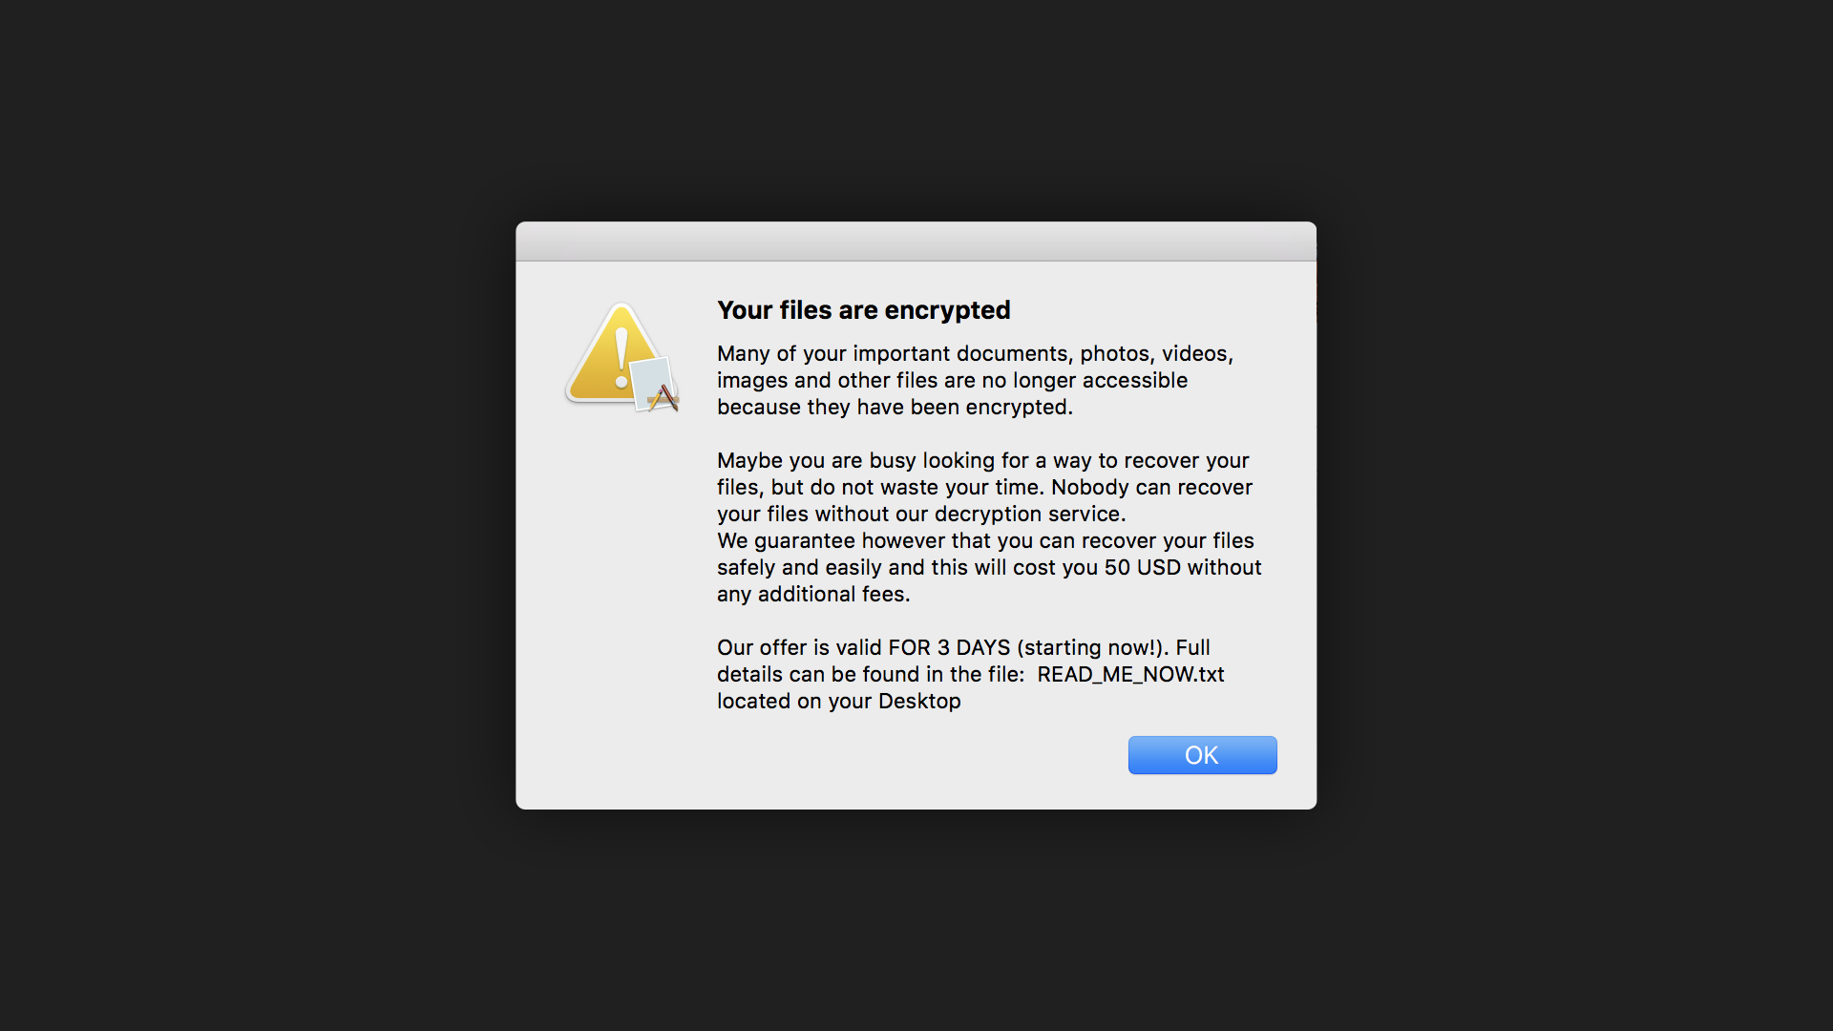1833x1031 pixels.
Task: Click the paragraph starting 'Many of your important'
Action: click(975, 380)
